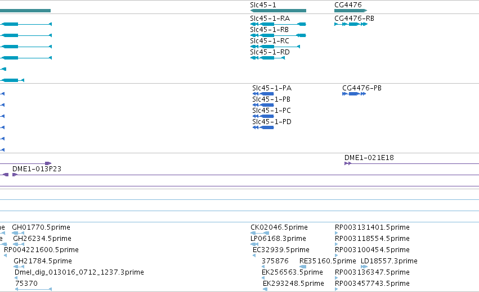This screenshot has height=292, width=479.
Task: Select transcript label Slc45-1-RA
Action: pyautogui.click(x=270, y=19)
